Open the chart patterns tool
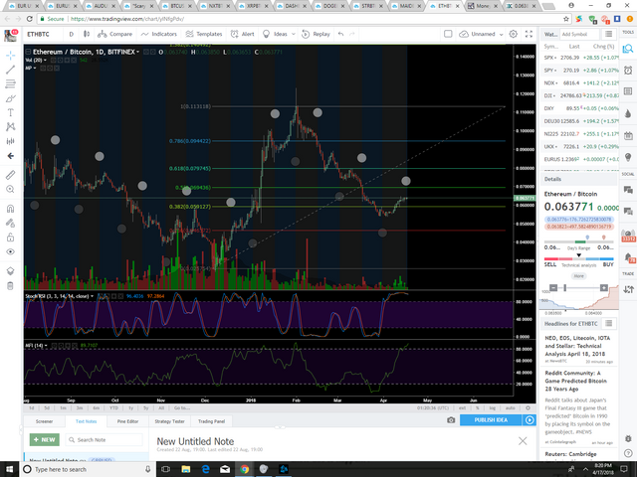Image resolution: width=637 pixels, height=477 pixels. (x=11, y=127)
